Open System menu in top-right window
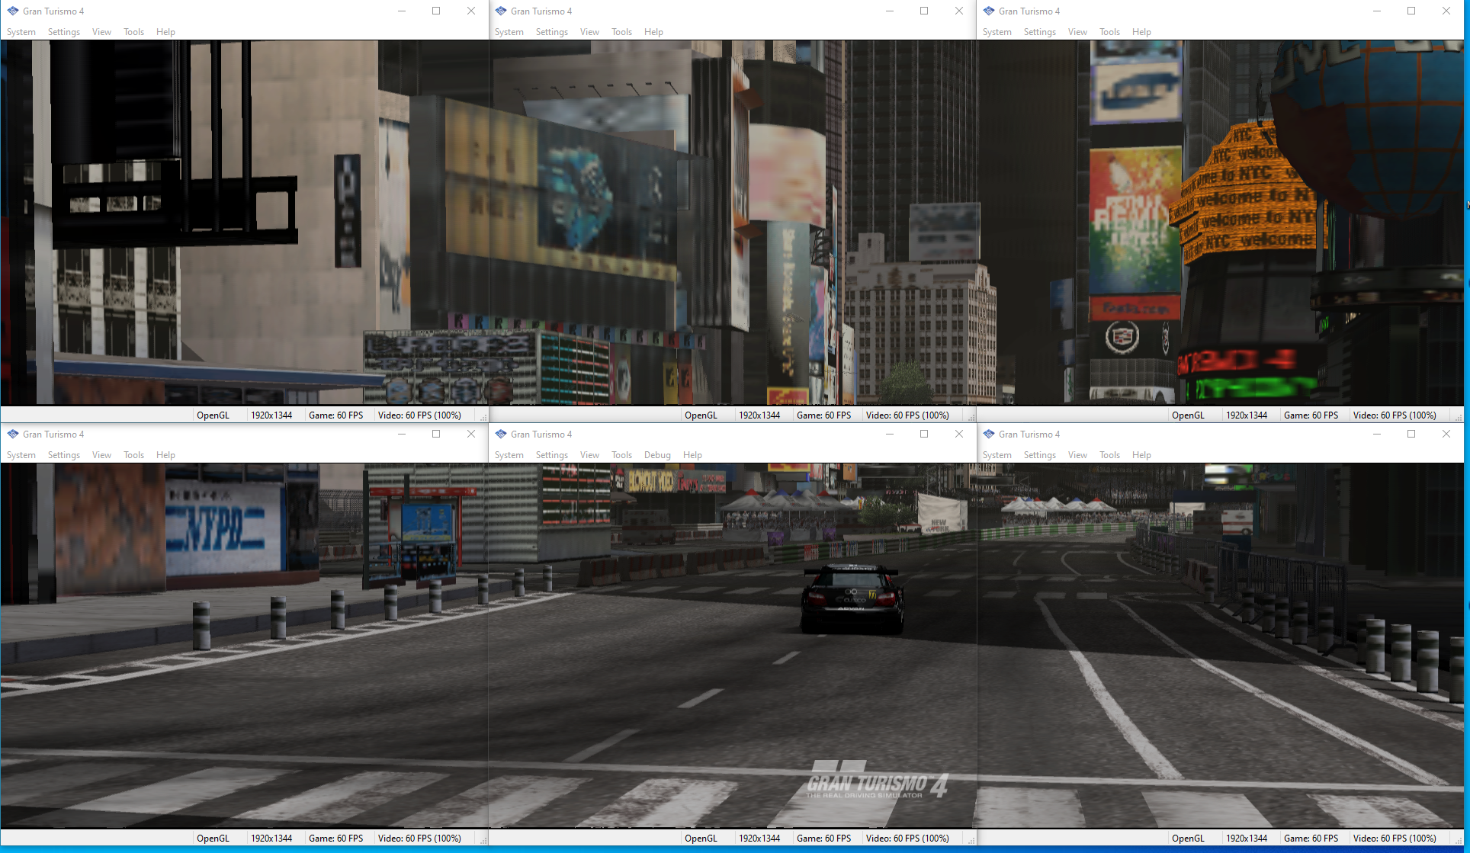 point(997,32)
